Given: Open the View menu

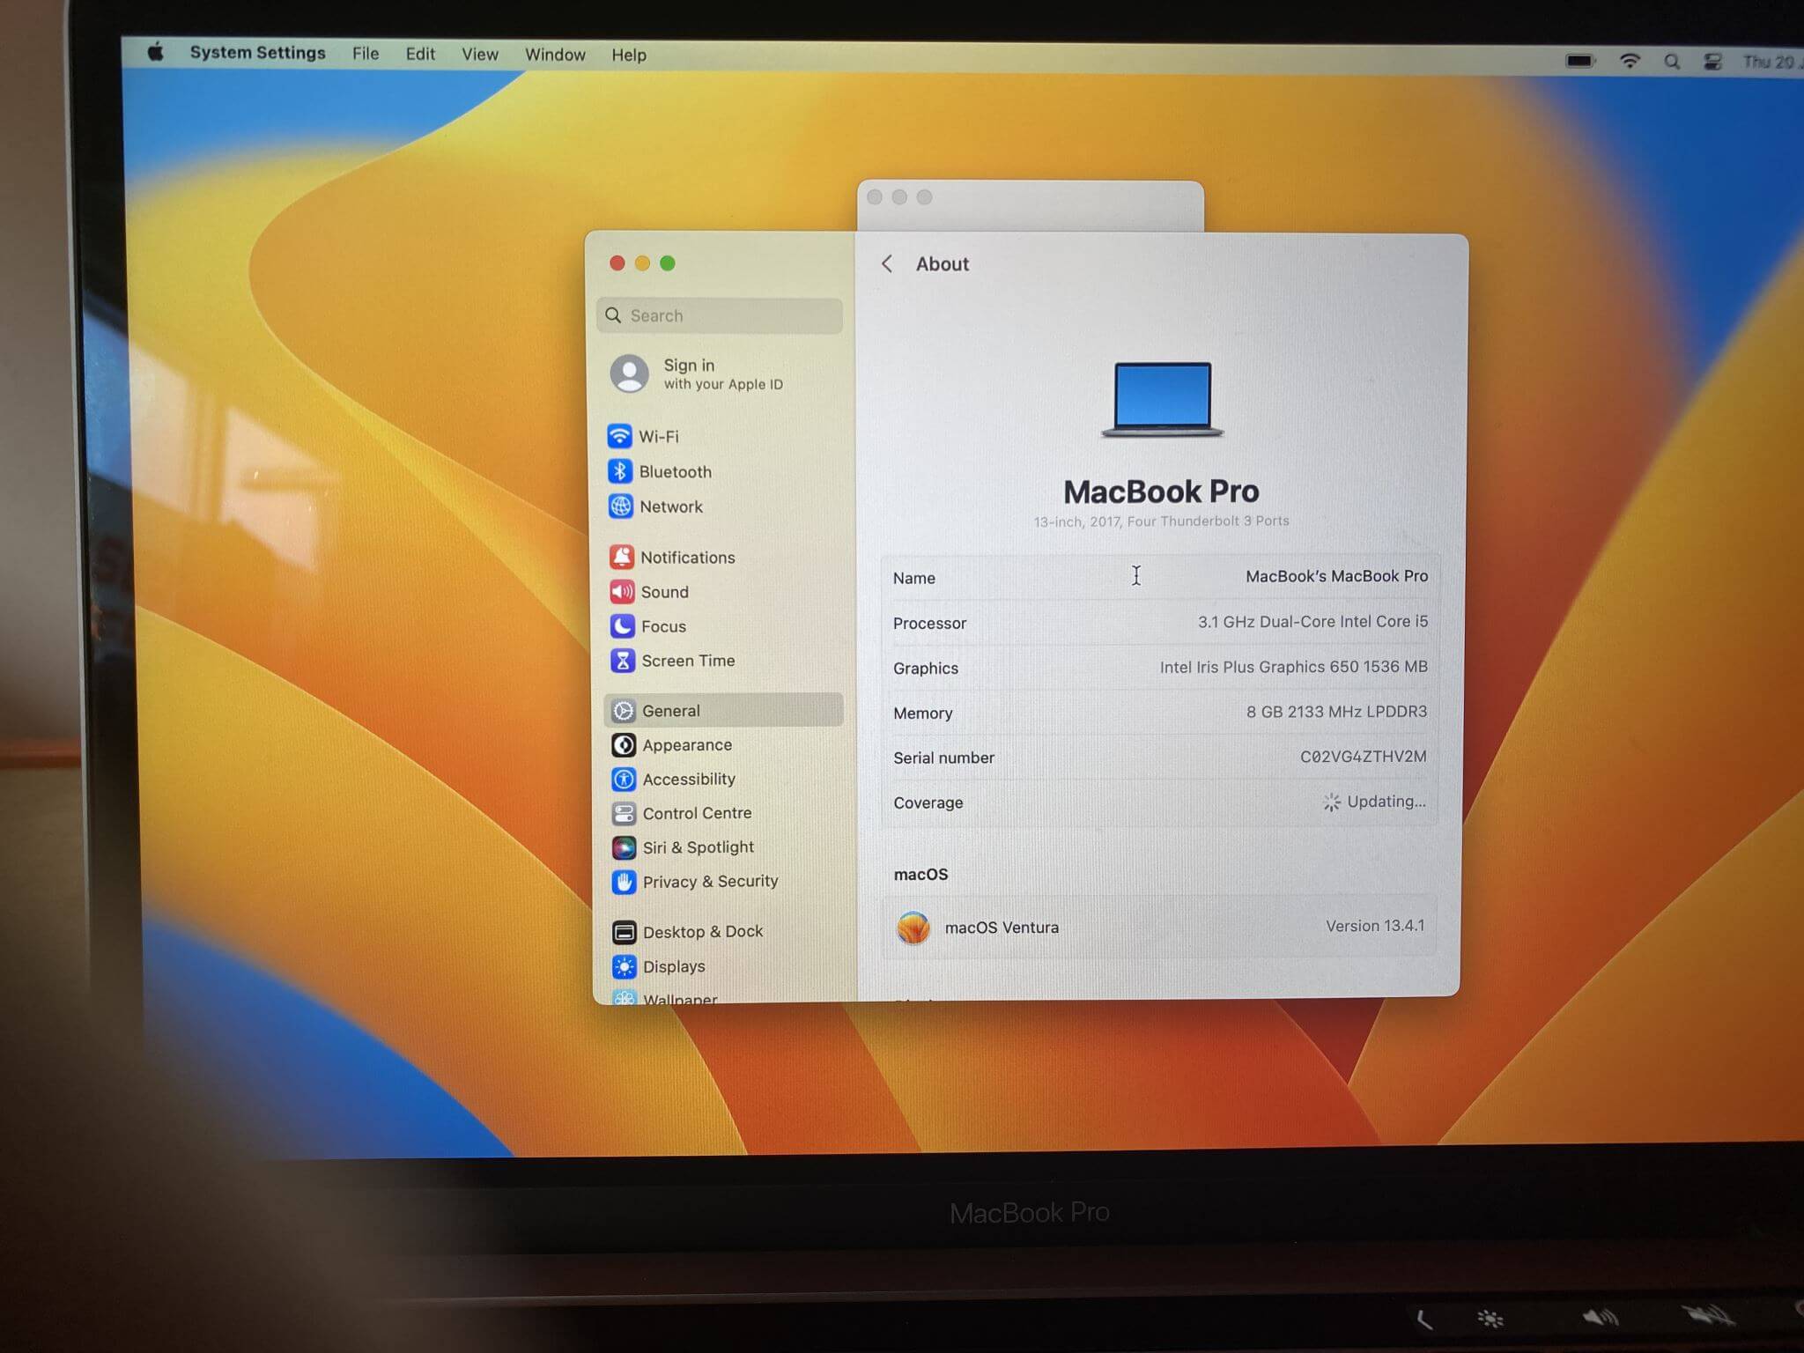Looking at the screenshot, I should [x=480, y=55].
